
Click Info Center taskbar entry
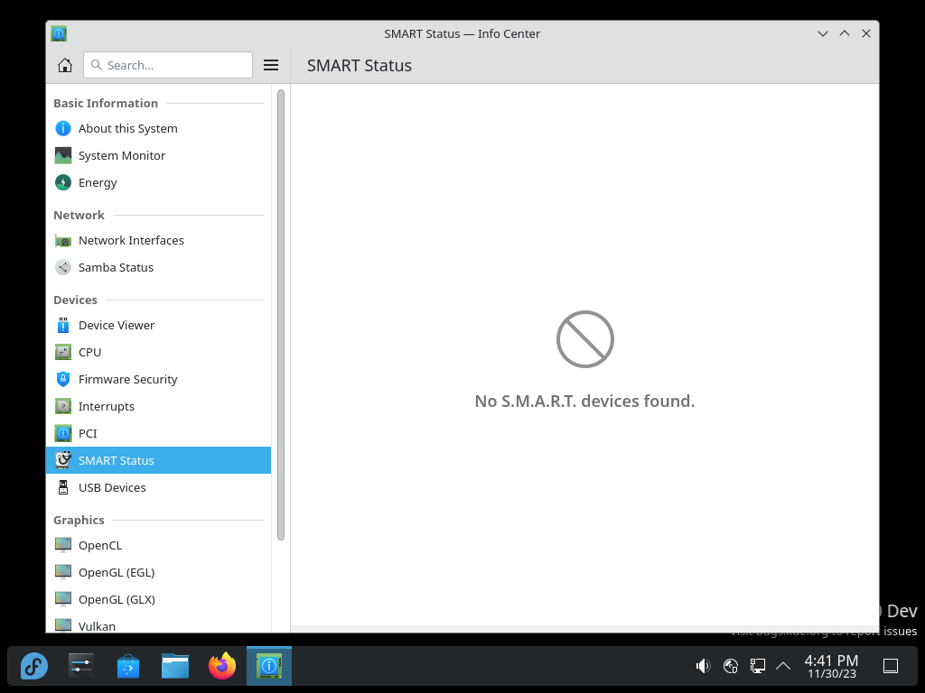[269, 667]
